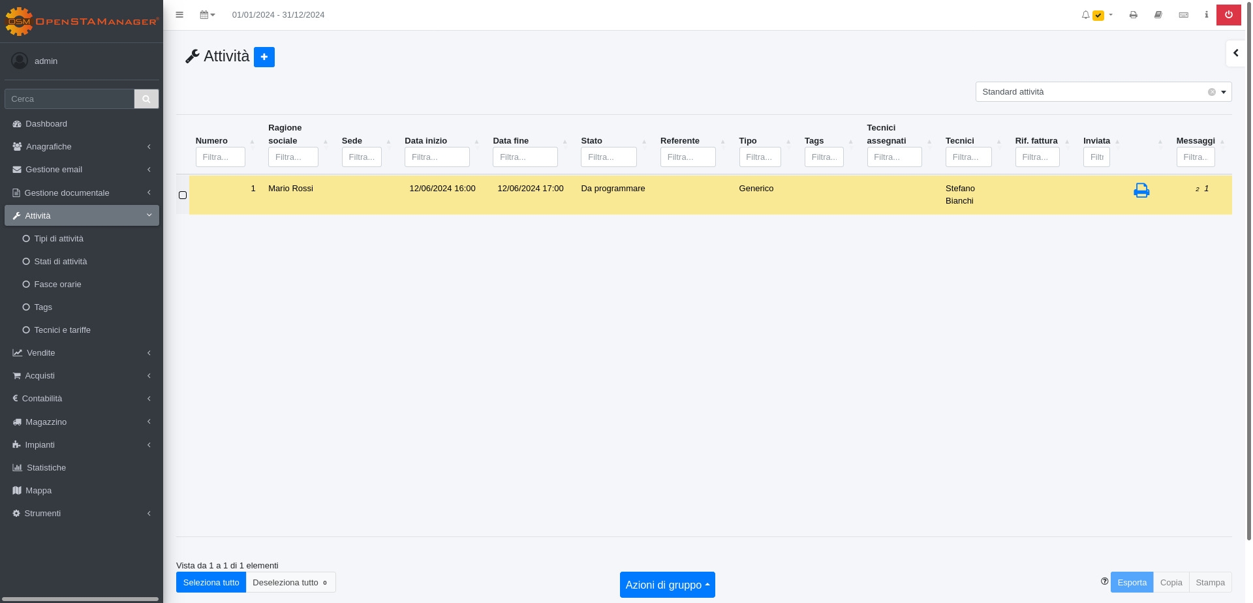The image size is (1253, 603).
Task: Open the Dashboard menu item
Action: [x=46, y=124]
